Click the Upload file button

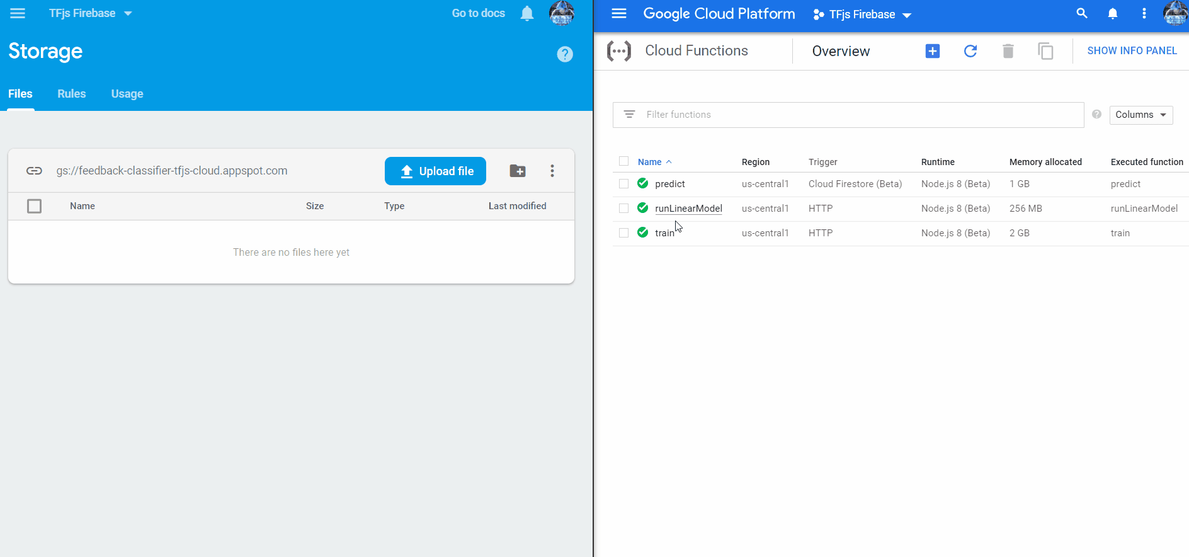435,171
